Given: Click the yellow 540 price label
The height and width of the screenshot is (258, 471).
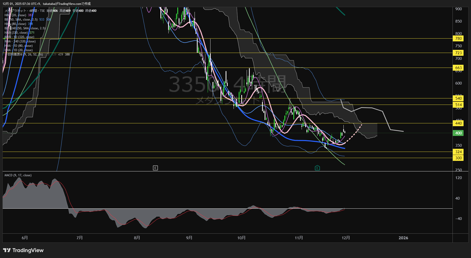Looking at the screenshot, I should pyautogui.click(x=458, y=98).
